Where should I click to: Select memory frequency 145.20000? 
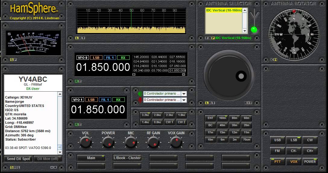(x=141, y=57)
